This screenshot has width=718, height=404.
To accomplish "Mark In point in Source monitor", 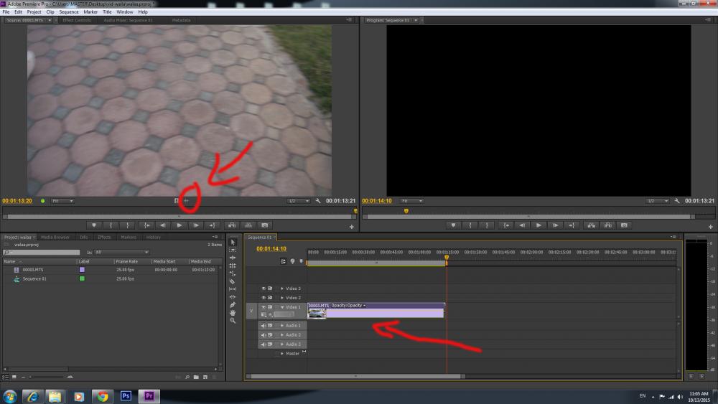I will pyautogui.click(x=111, y=225).
